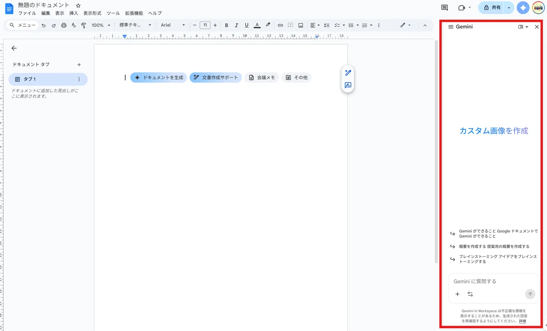Click the redo arrow in toolbar
Screen dimensions: 547x331
(x=54, y=26)
